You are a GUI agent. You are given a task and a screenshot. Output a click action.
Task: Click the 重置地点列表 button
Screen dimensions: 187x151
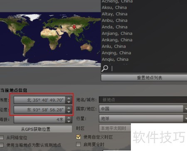tap(144, 78)
